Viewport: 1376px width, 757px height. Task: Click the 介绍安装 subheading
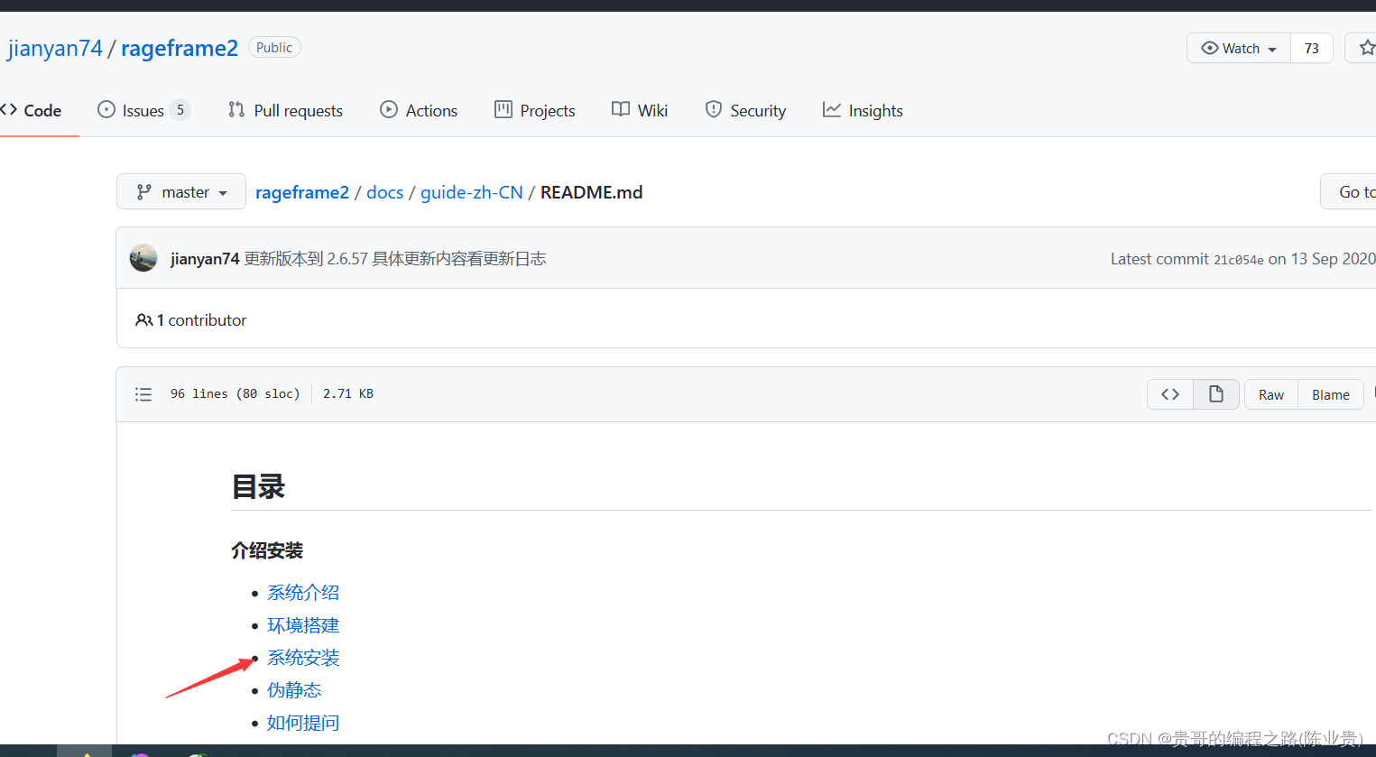point(267,550)
